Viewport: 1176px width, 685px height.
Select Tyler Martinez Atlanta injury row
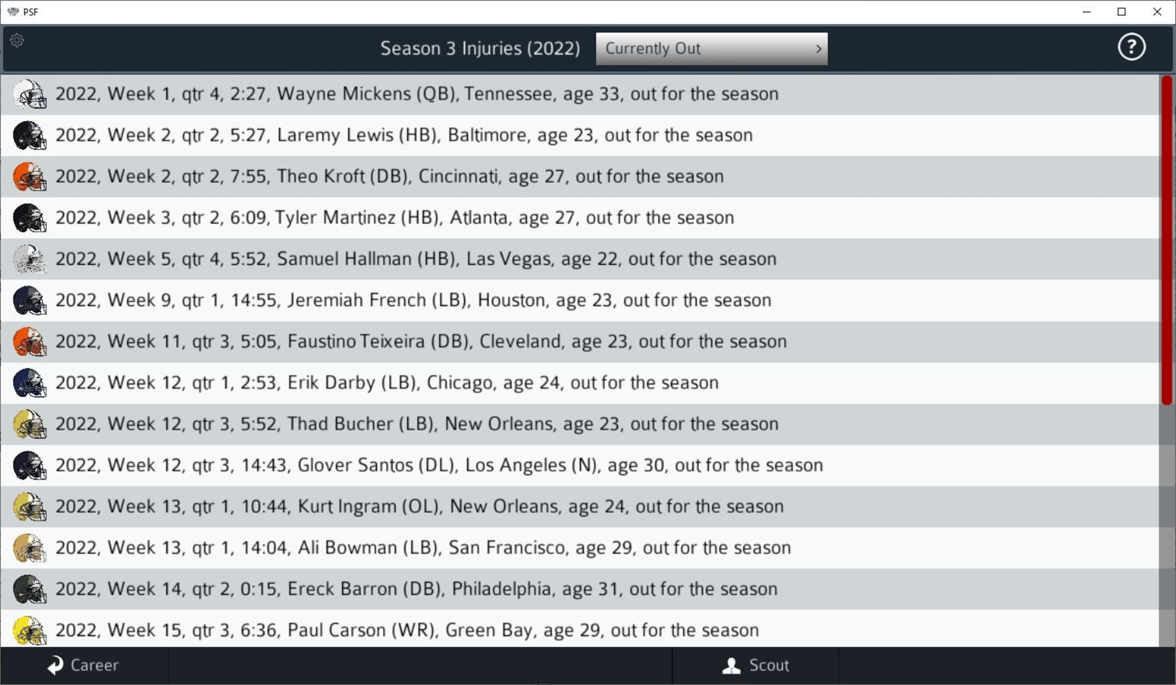(394, 218)
